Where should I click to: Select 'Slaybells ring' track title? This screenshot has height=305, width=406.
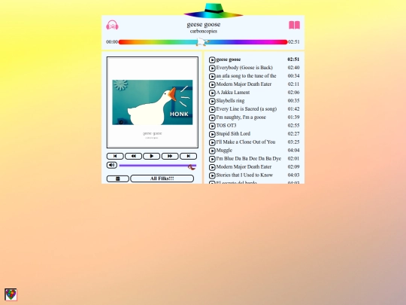230,101
